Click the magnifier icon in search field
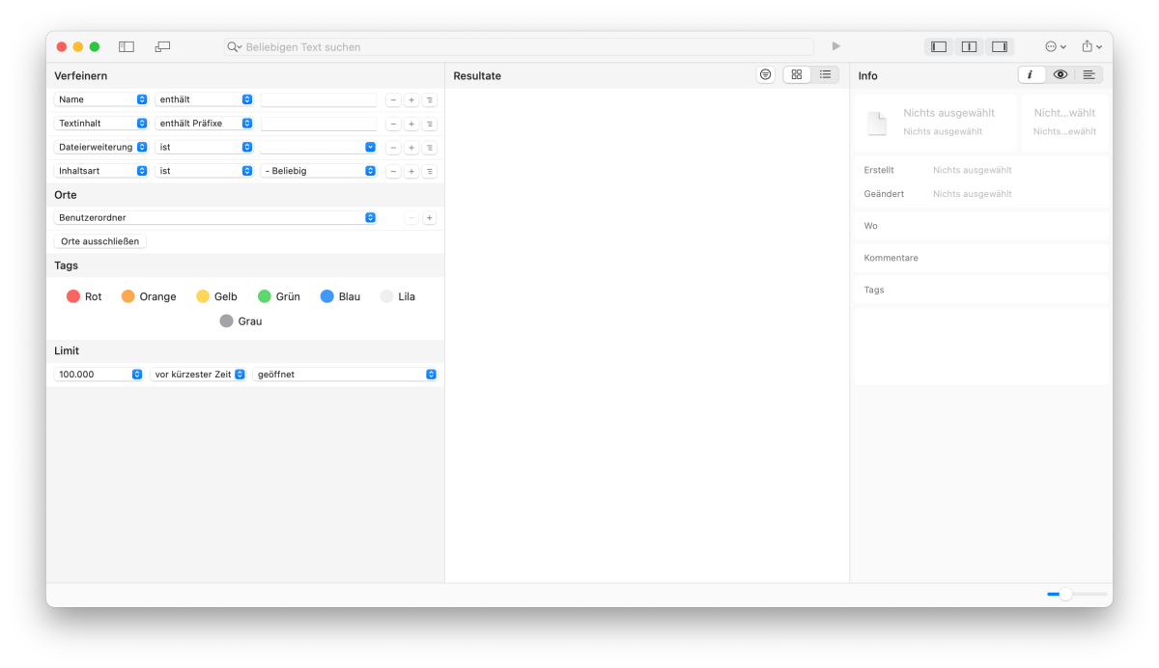 point(235,46)
